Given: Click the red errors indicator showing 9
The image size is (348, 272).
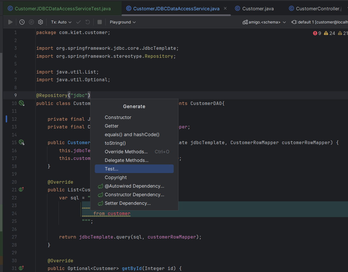Looking at the screenshot, I should click(317, 33).
